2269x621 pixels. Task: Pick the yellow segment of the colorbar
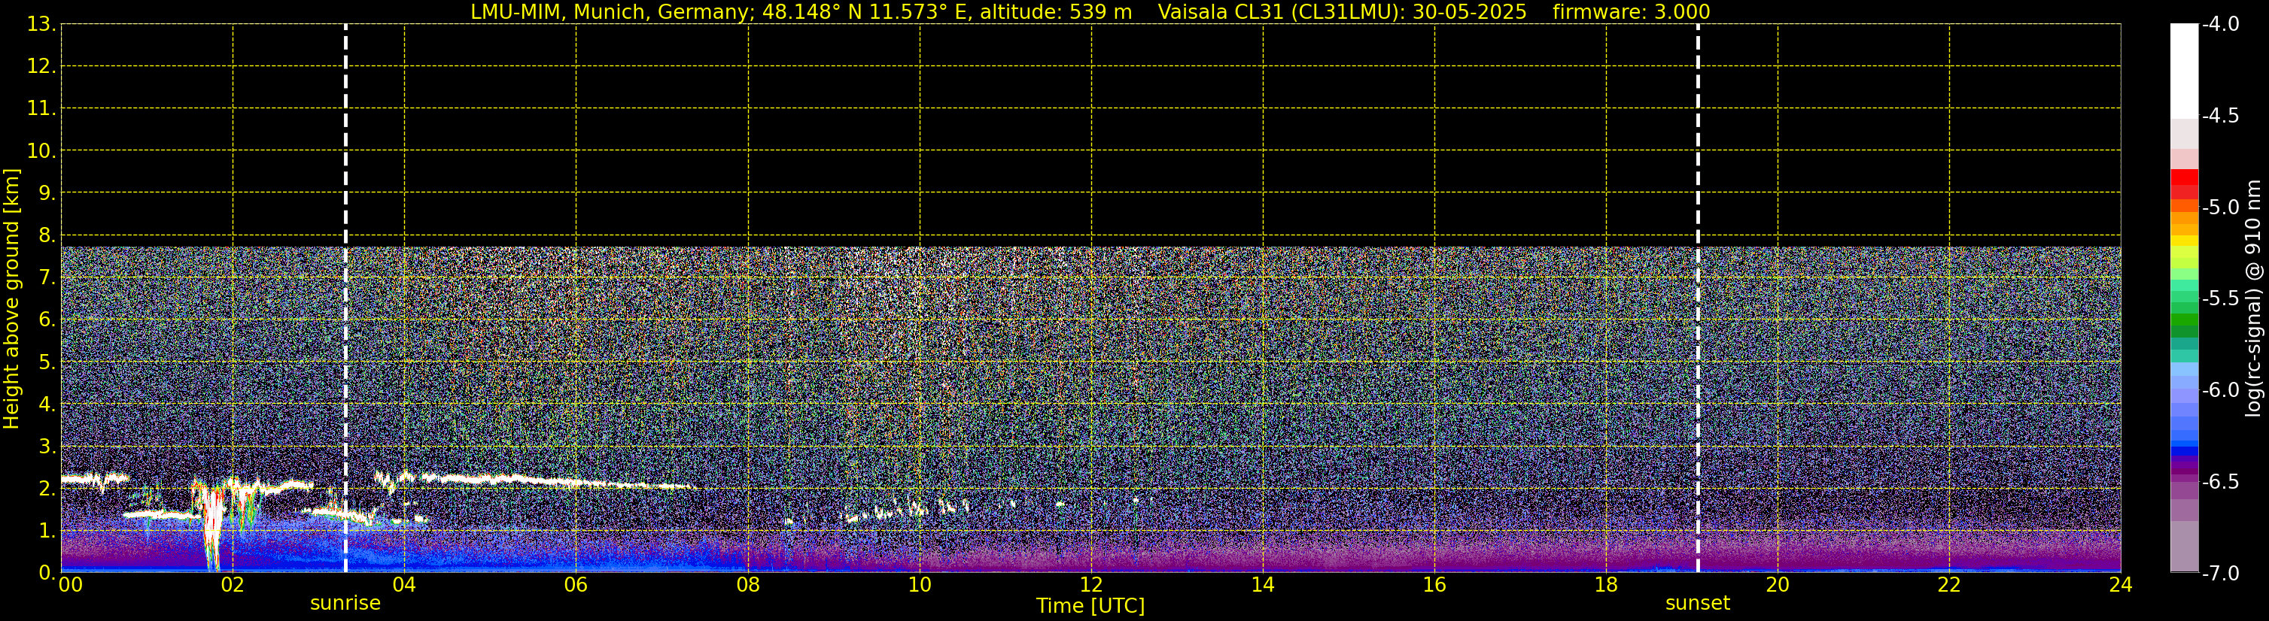tap(2183, 240)
